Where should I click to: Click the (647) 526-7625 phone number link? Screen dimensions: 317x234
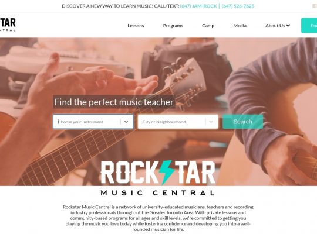tap(238, 6)
